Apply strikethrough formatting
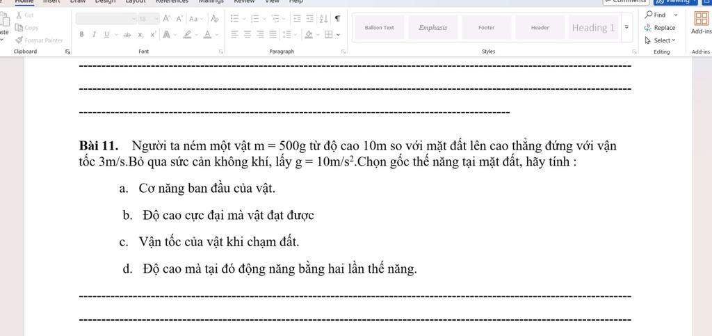Image resolution: width=712 pixels, height=336 pixels. pos(127,35)
